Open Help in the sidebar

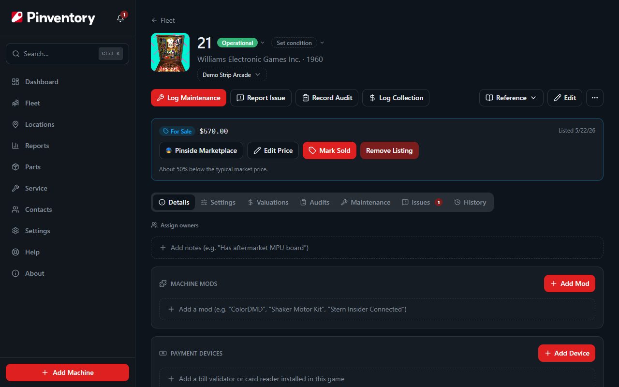(x=67, y=252)
